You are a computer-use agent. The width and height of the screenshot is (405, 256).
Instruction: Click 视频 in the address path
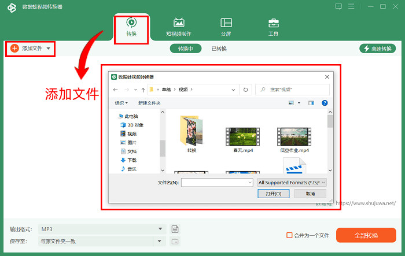coord(183,90)
